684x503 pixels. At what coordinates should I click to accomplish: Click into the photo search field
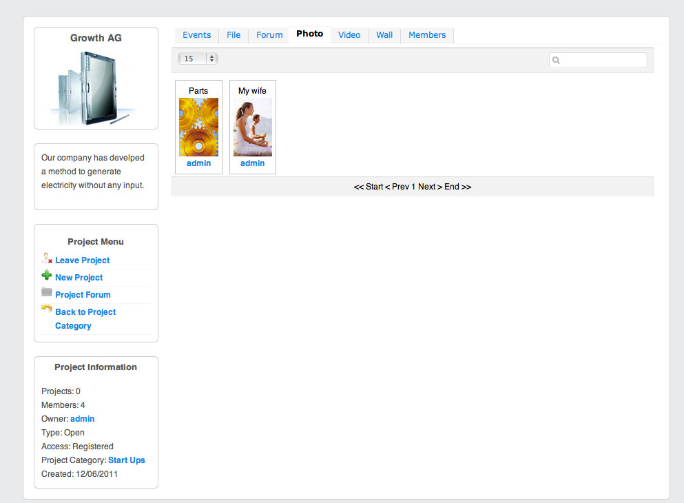click(598, 60)
